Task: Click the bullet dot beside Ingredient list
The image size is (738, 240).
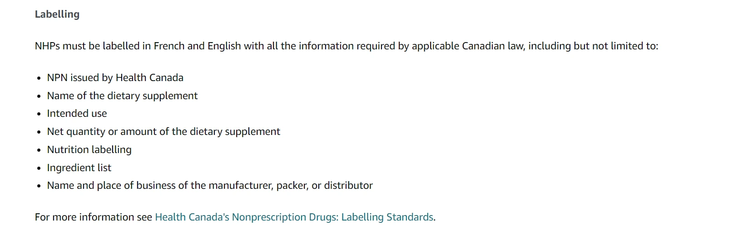Action: coord(39,168)
